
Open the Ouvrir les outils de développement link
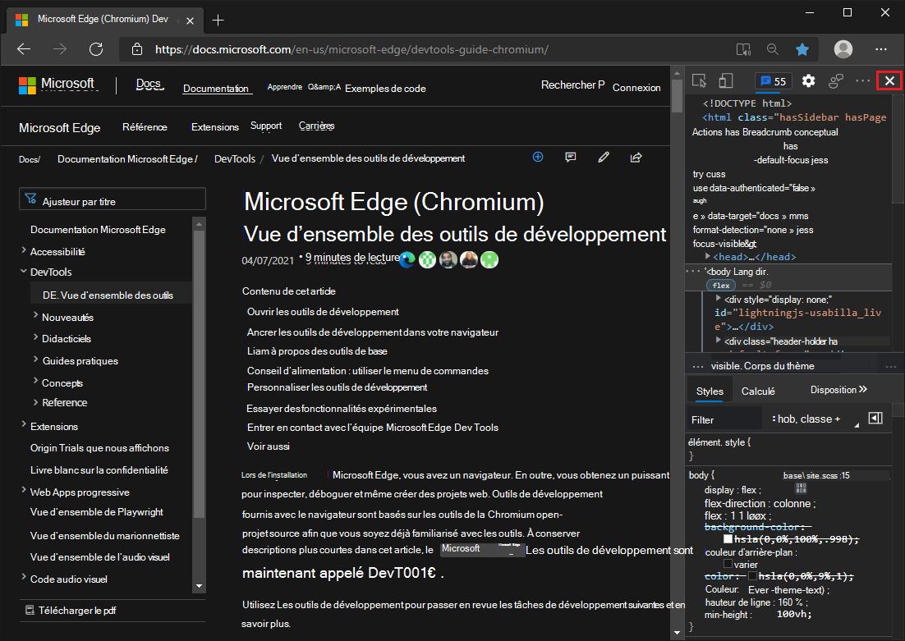[x=323, y=312]
